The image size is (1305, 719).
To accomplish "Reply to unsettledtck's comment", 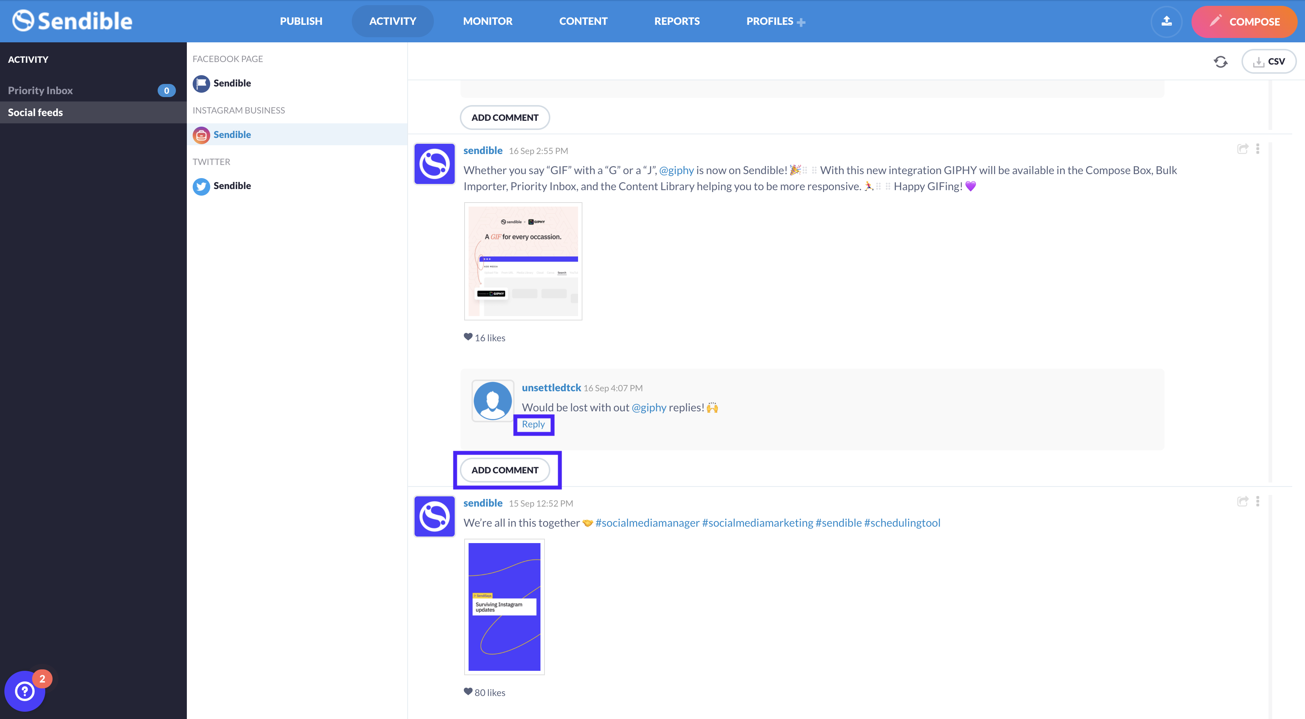I will tap(533, 424).
